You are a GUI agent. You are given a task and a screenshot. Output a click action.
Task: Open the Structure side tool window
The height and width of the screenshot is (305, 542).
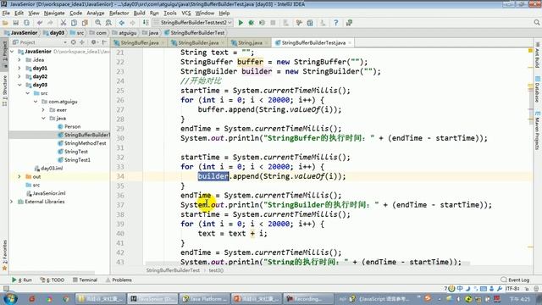pos(4,91)
